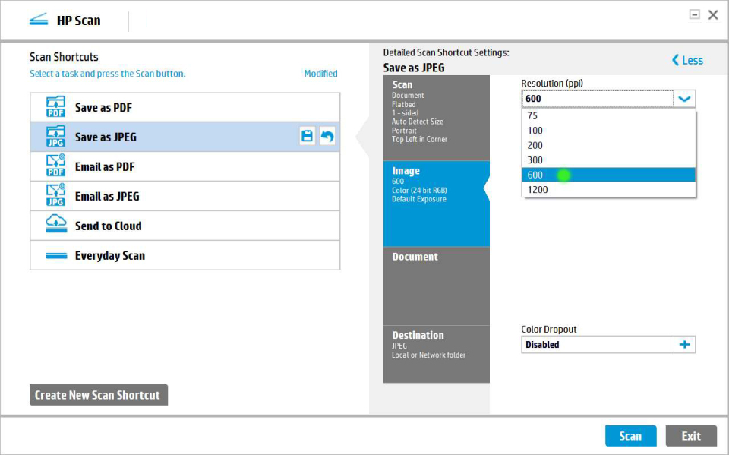Click the Resolution field showing 600
Image resolution: width=729 pixels, height=455 pixels.
(x=598, y=99)
